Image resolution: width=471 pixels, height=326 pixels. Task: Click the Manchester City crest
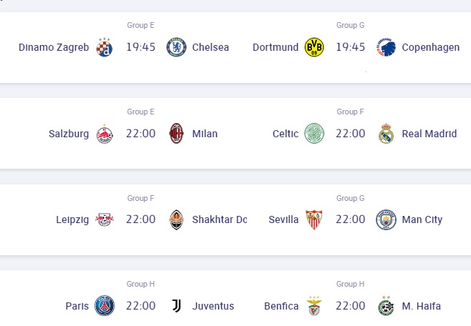point(386,219)
